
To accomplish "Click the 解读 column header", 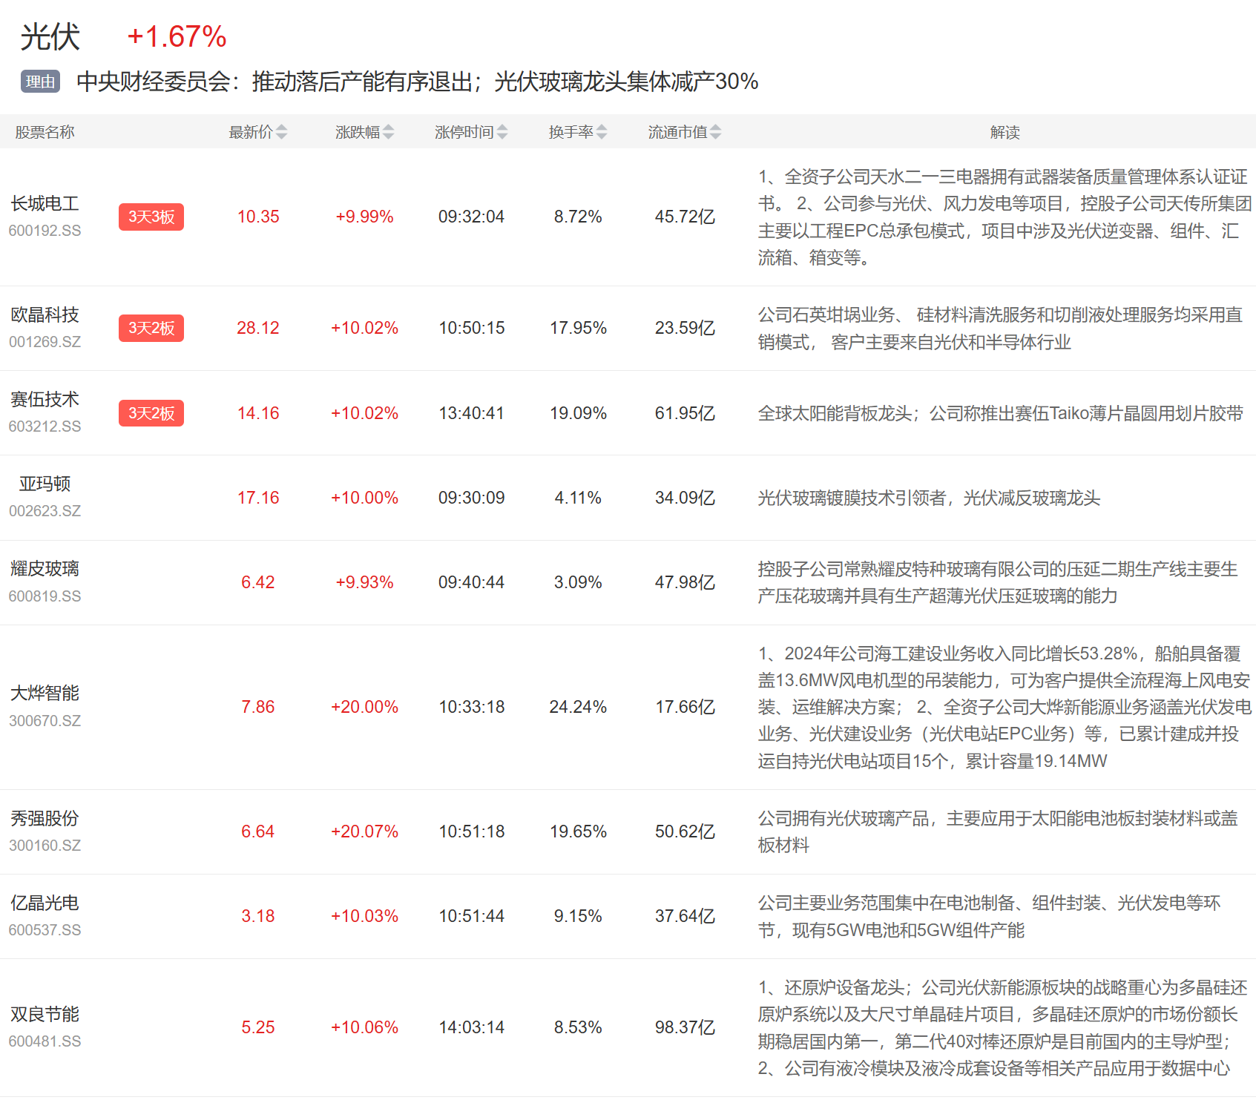I will 1005,132.
